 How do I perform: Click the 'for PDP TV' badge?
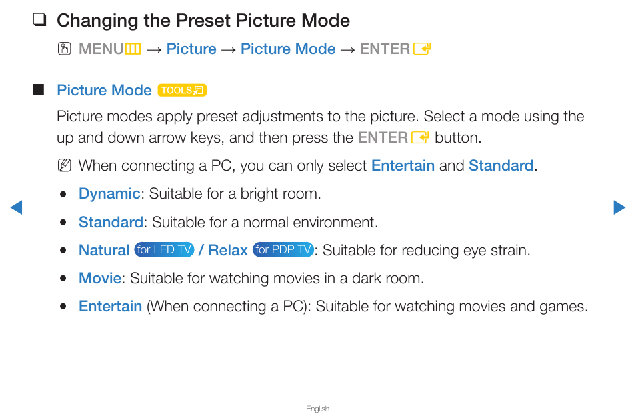click(x=283, y=249)
